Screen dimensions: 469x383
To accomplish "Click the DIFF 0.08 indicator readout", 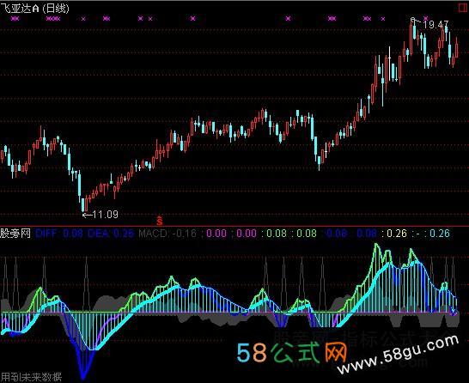I will (x=58, y=234).
